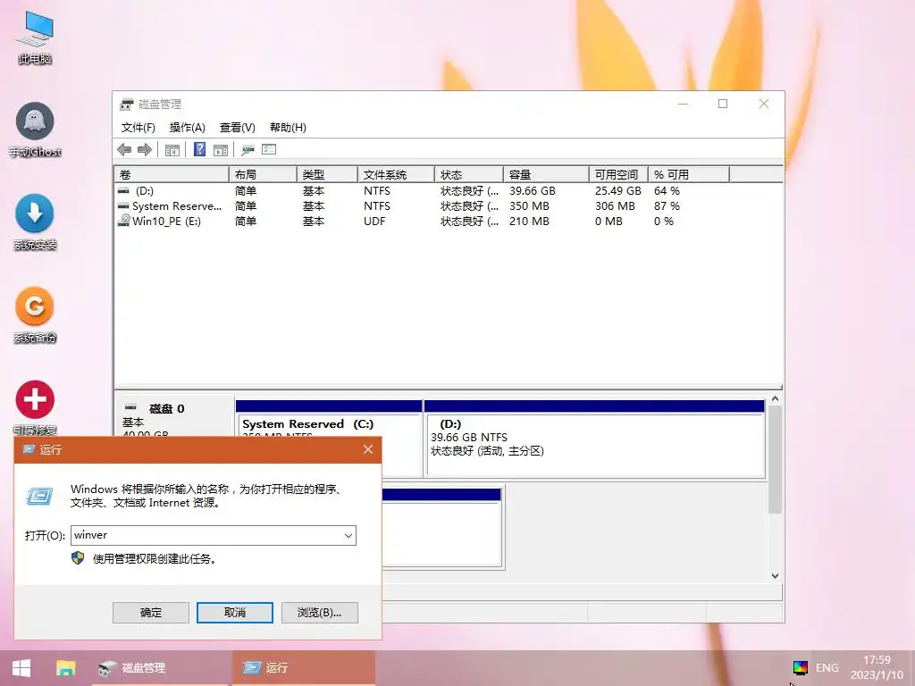Open the Windows Start button
This screenshot has width=915, height=686.
pos(21,668)
